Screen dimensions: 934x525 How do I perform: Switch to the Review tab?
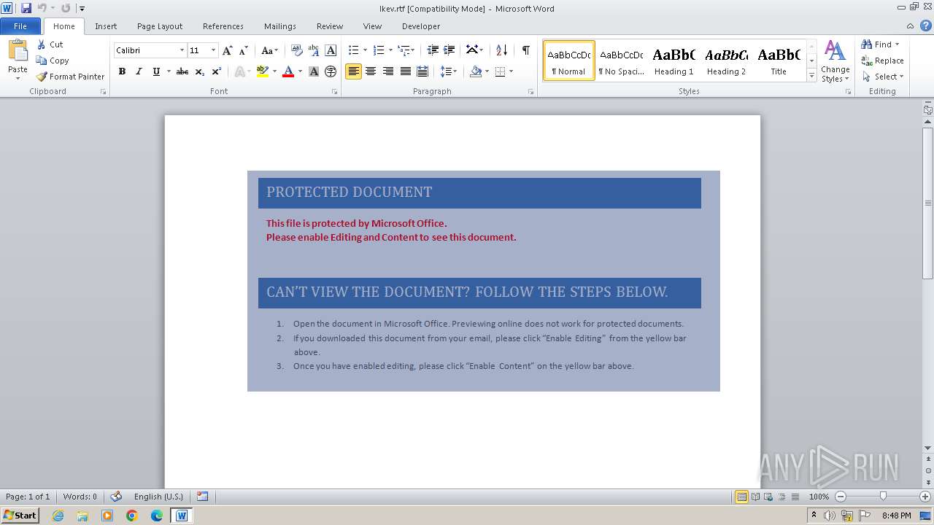[x=330, y=26]
